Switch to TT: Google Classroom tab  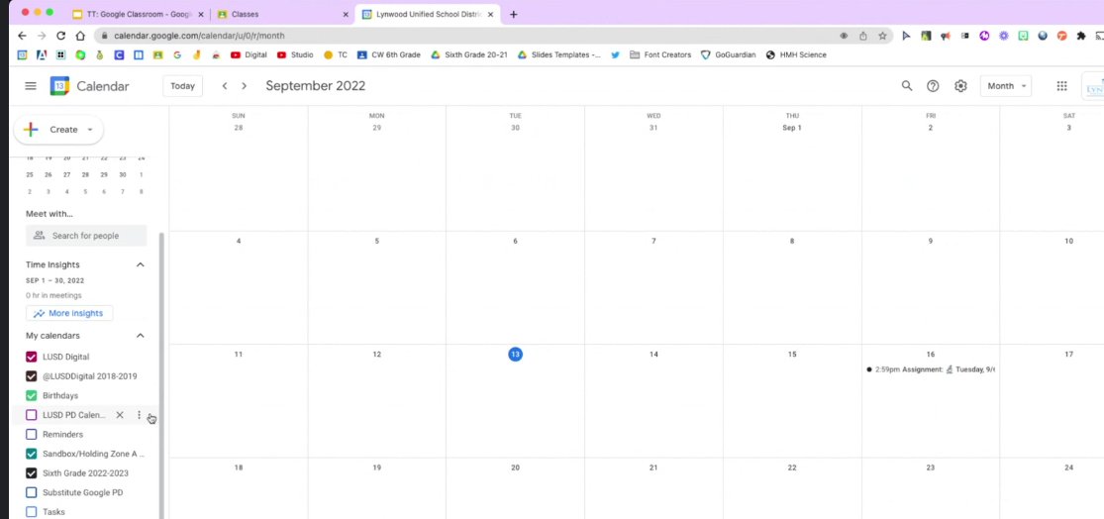[138, 14]
